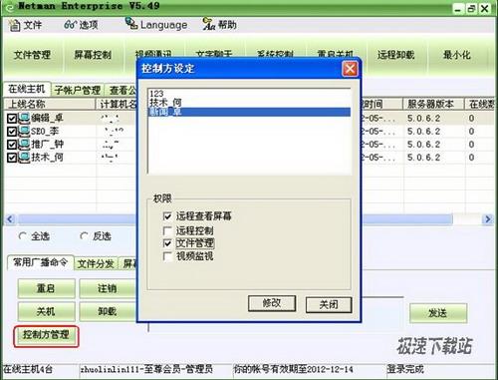
Task: Select computer icon for 编辑_卓
Action: 24,118
